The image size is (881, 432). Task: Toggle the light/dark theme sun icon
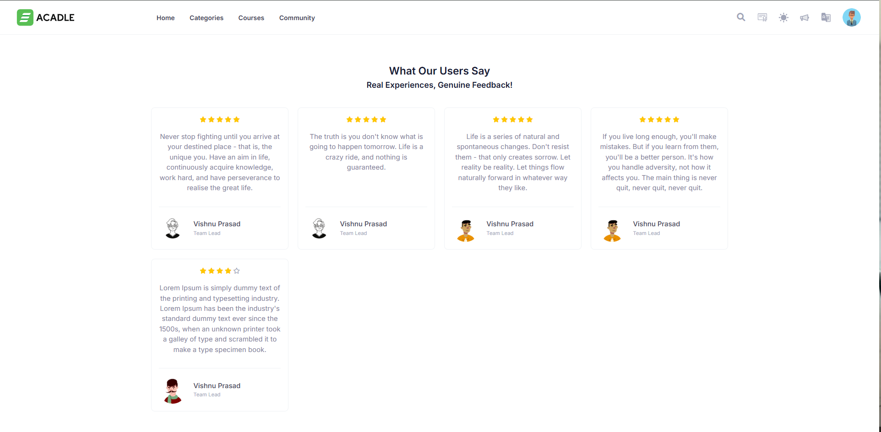click(783, 17)
